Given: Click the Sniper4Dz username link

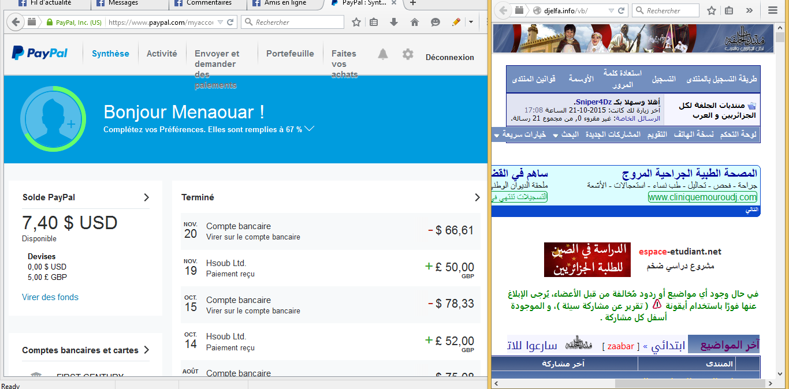Looking at the screenshot, I should (593, 102).
